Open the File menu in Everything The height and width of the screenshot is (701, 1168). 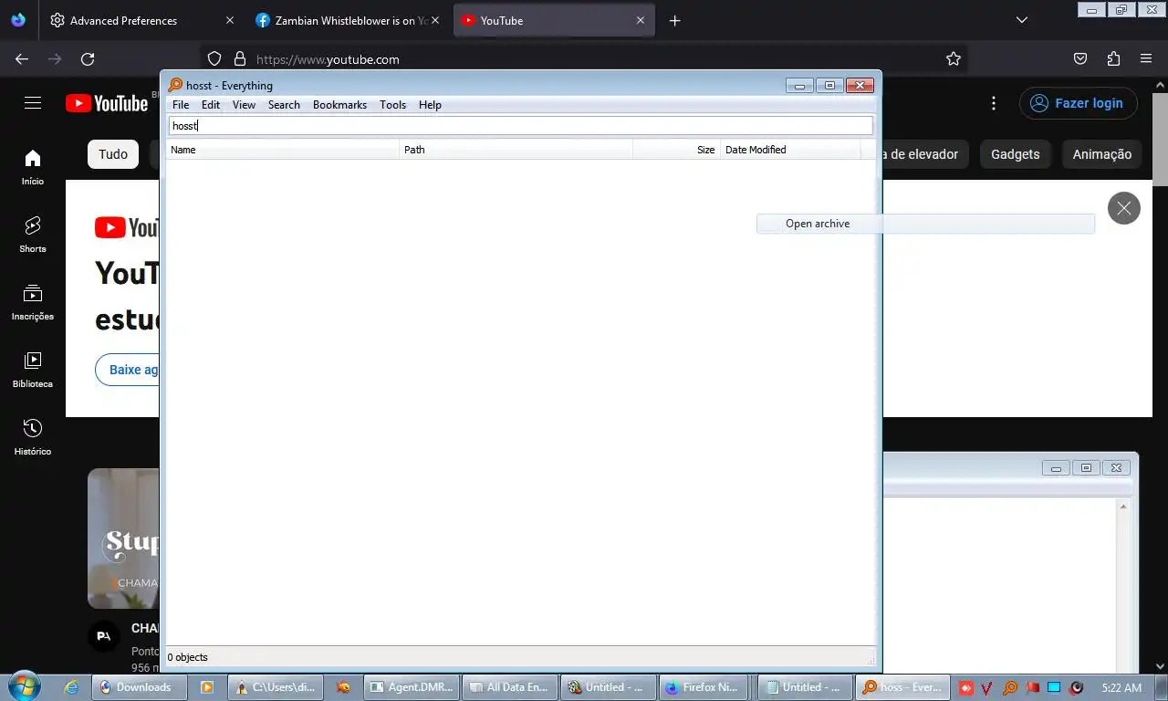[181, 105]
